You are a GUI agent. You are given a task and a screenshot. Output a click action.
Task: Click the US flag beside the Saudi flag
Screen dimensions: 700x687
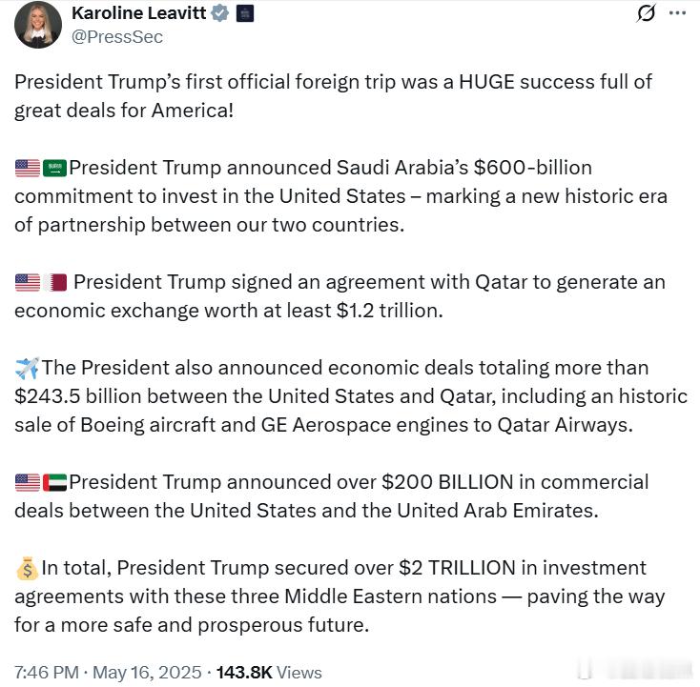click(27, 169)
